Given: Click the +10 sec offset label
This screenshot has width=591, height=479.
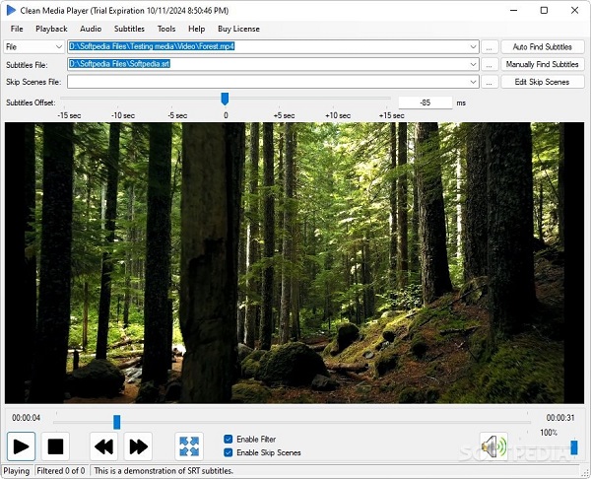Looking at the screenshot, I should coord(338,115).
